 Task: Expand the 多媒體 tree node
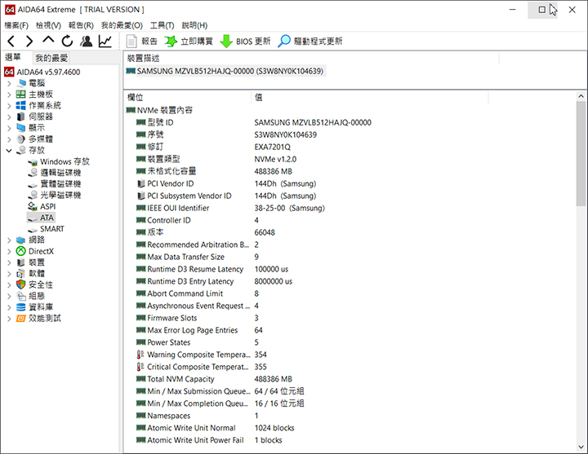pos(9,139)
